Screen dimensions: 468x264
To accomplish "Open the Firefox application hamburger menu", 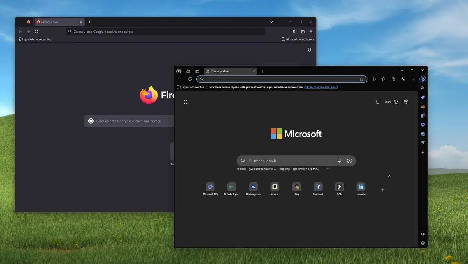I will coord(311,31).
